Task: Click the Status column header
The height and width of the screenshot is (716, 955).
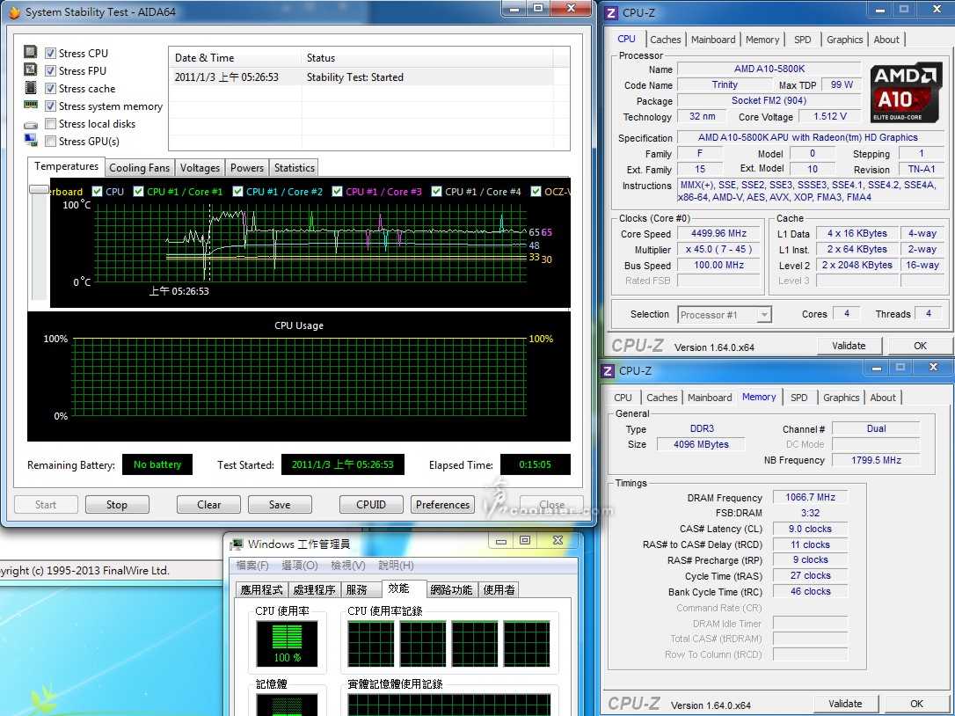Action: (x=426, y=58)
